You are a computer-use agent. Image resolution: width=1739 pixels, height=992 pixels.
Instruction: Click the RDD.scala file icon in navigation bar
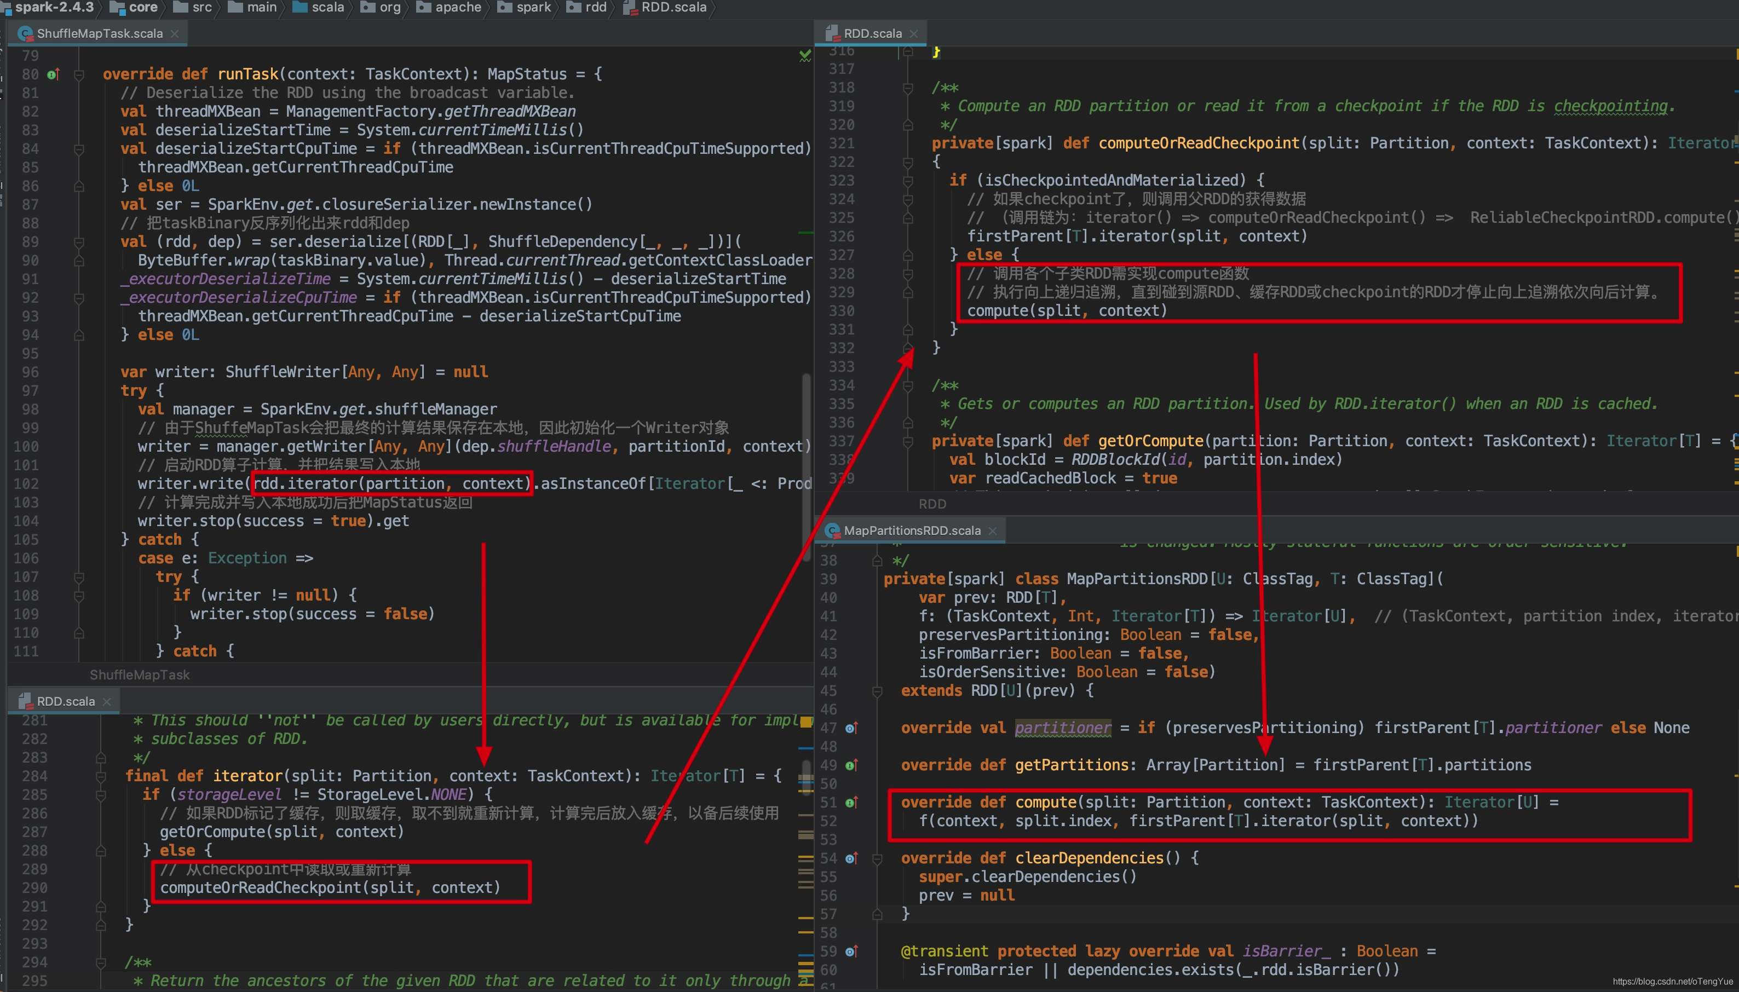click(630, 8)
